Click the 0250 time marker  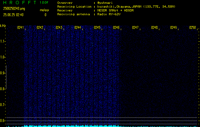tap(192, 28)
